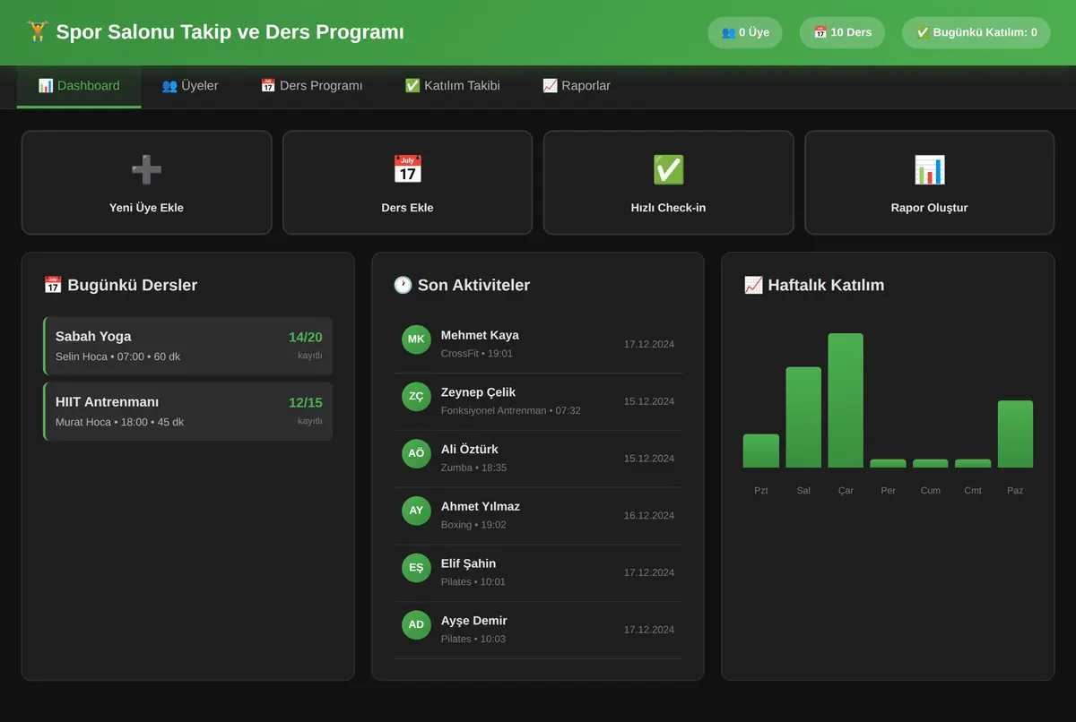Click the Paz bar in weekly chart
Image resolution: width=1076 pixels, height=722 pixels.
pos(1015,434)
